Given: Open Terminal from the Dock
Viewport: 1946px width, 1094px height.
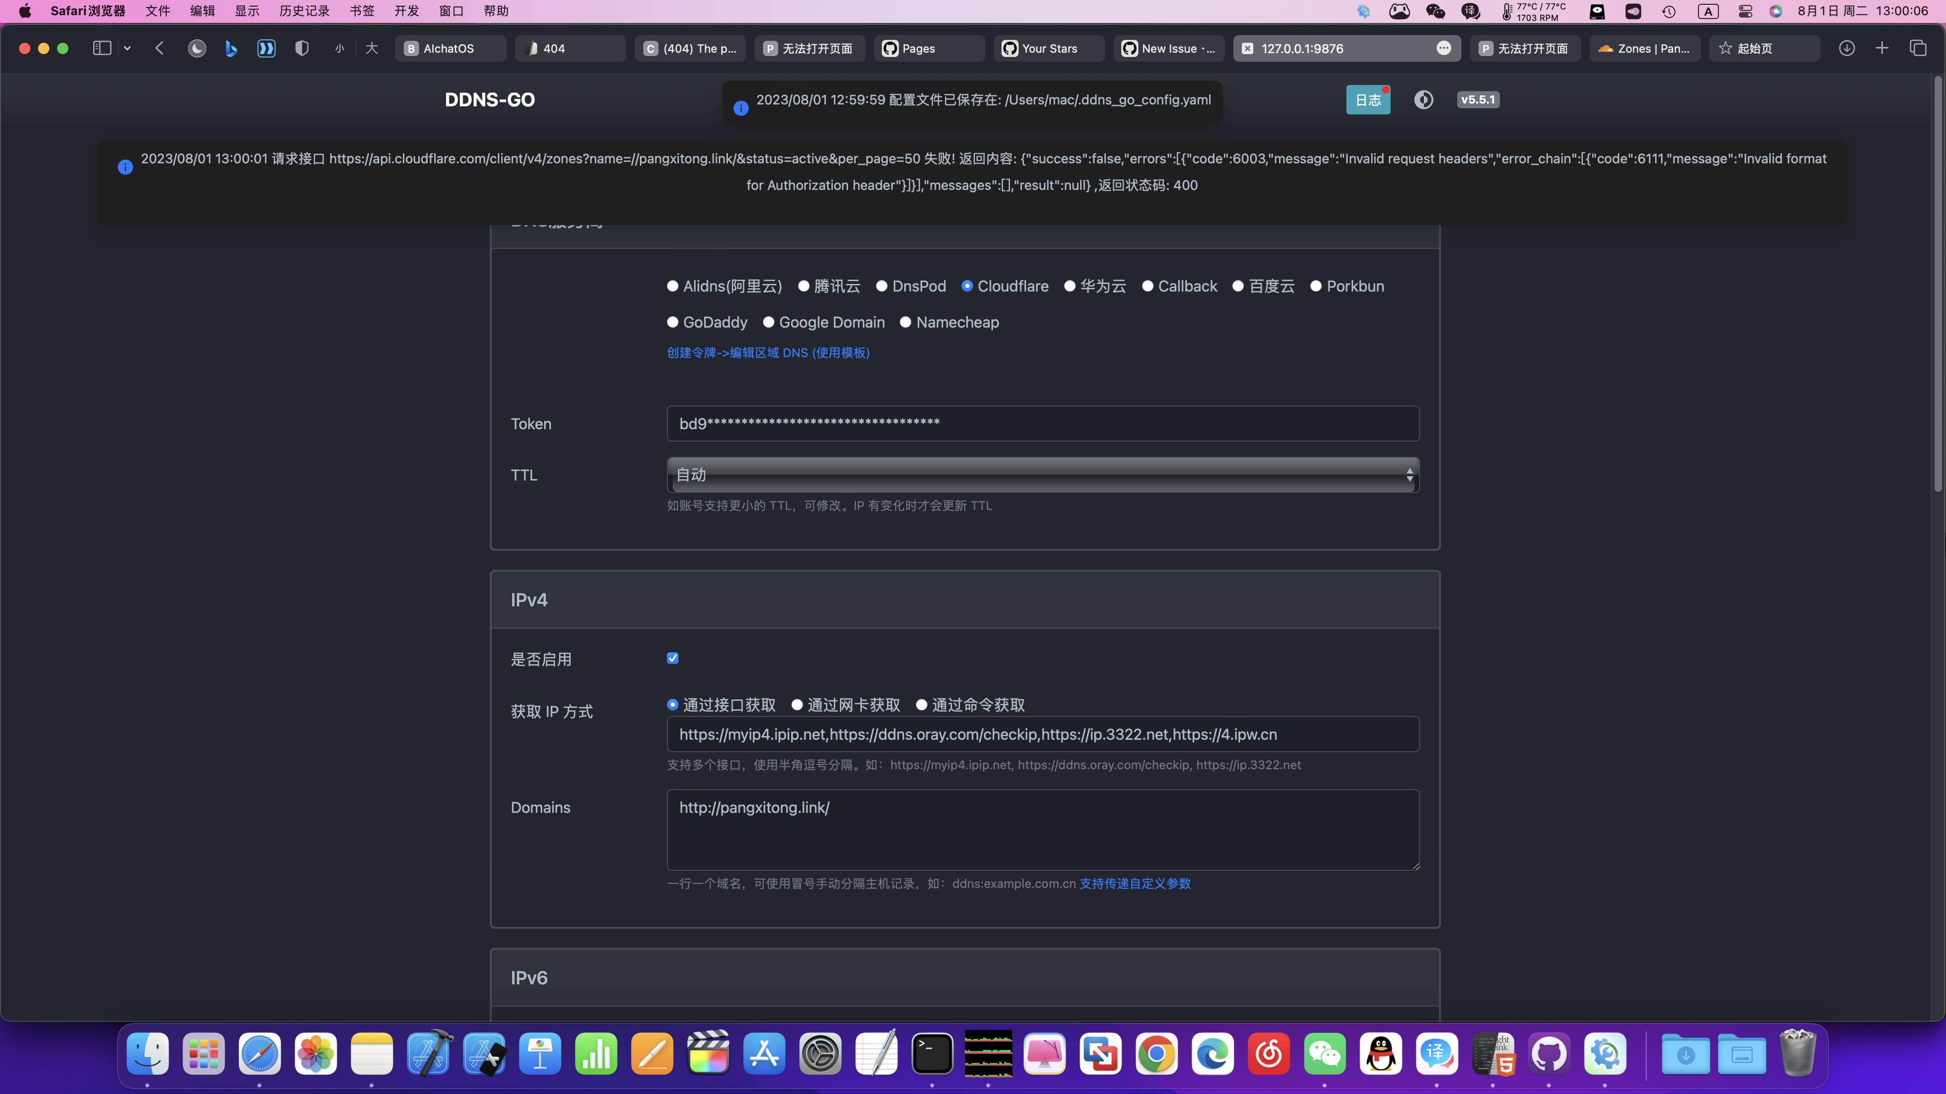Looking at the screenshot, I should click(x=932, y=1054).
